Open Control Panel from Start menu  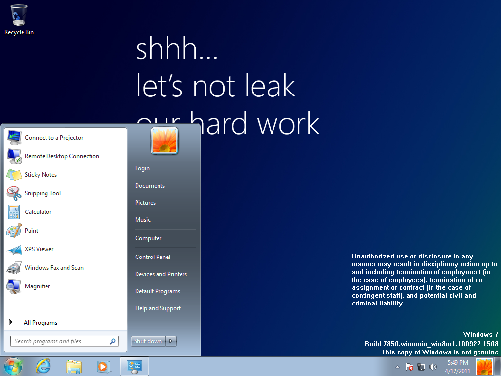point(153,257)
